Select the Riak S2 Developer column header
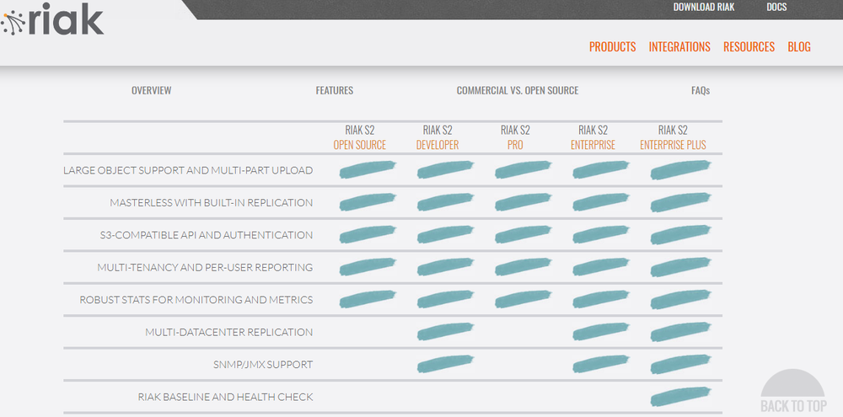 click(x=438, y=137)
